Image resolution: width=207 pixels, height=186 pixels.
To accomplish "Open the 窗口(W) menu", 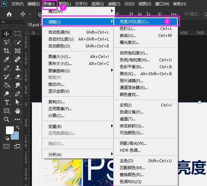I will click(x=162, y=4).
